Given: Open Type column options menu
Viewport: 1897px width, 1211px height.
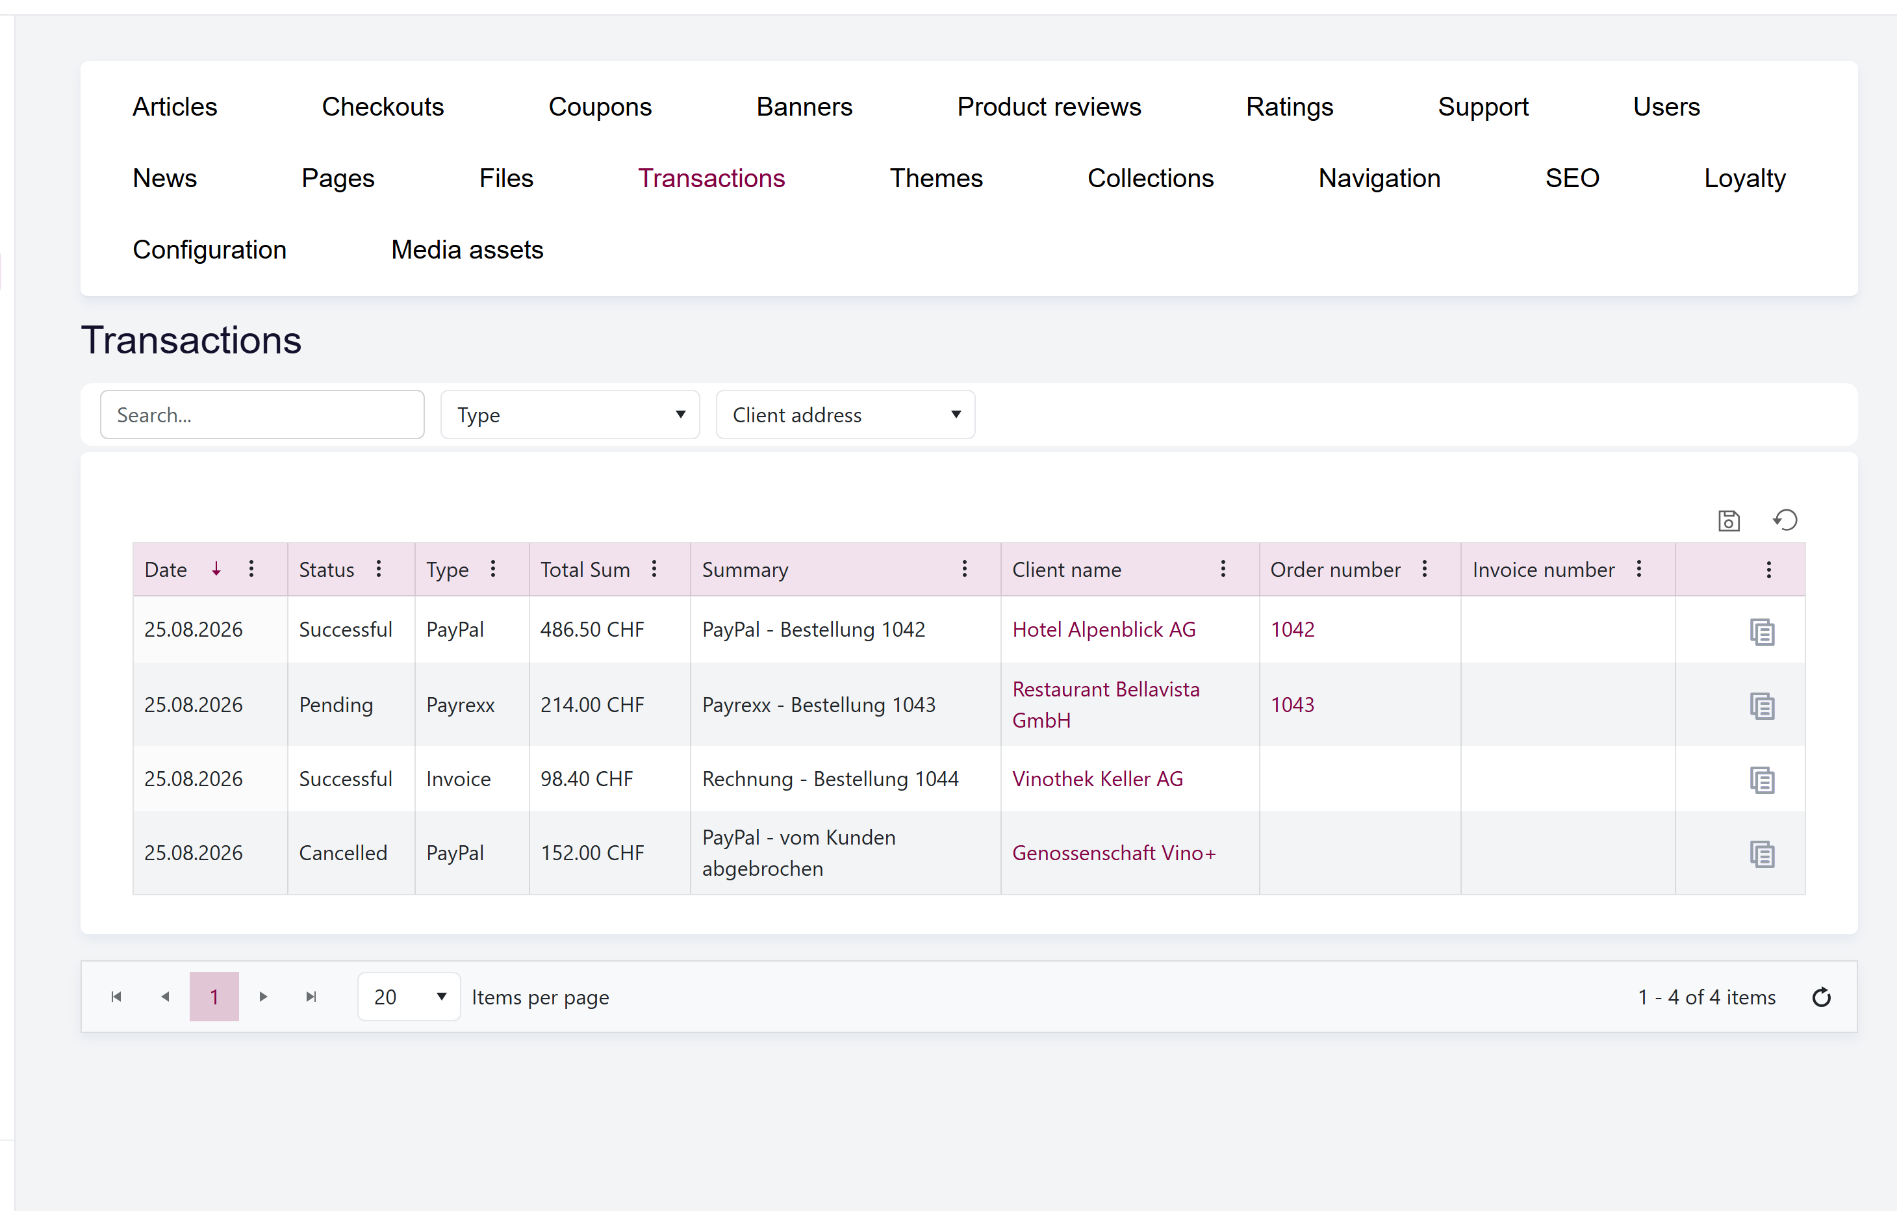Looking at the screenshot, I should (x=493, y=569).
